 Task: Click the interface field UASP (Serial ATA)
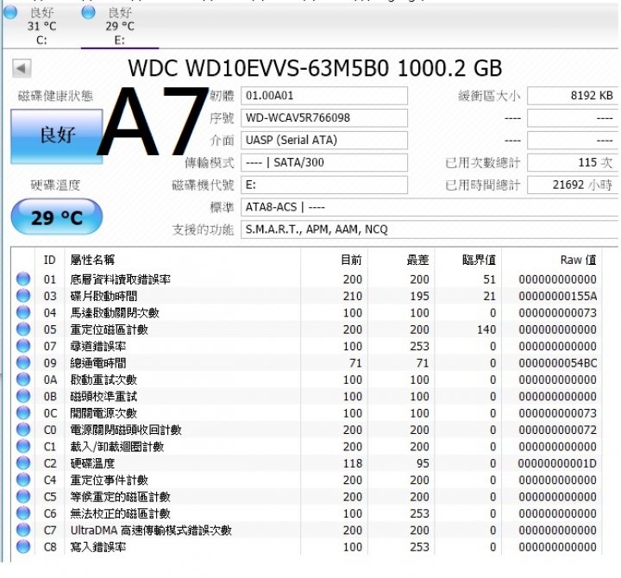click(324, 141)
